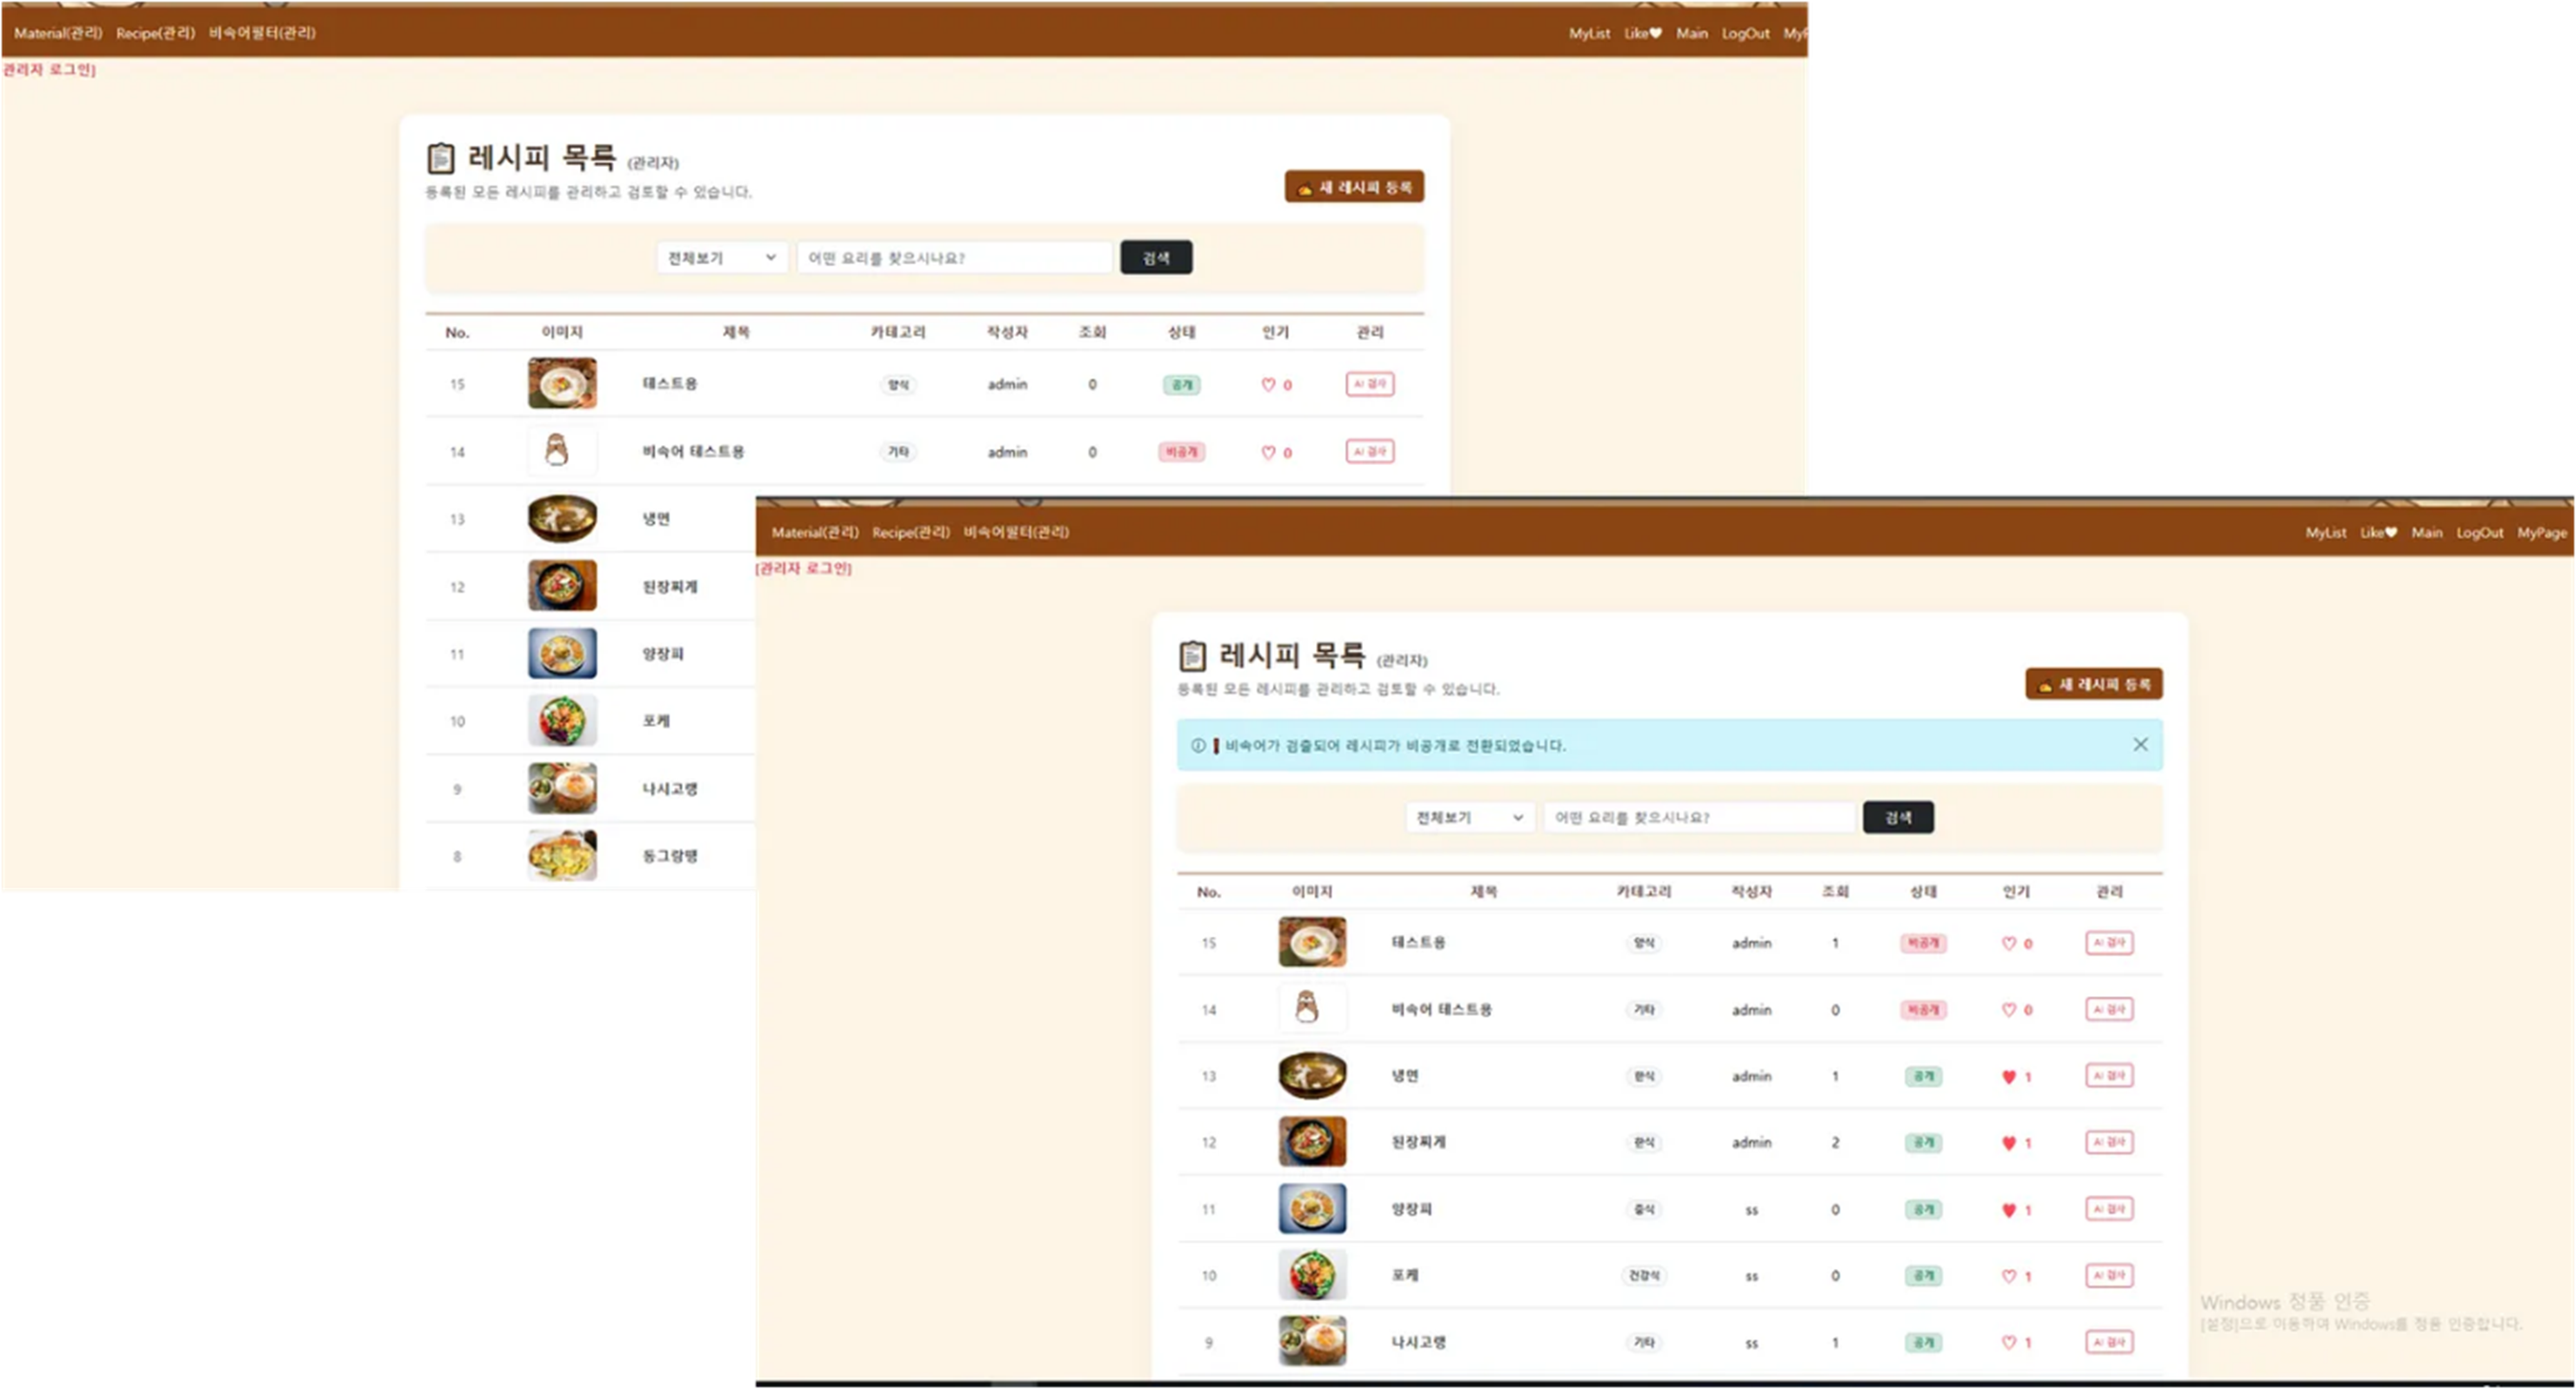Click the info icon in the blue alert
The width and height of the screenshot is (2576, 1389).
(x=1198, y=746)
